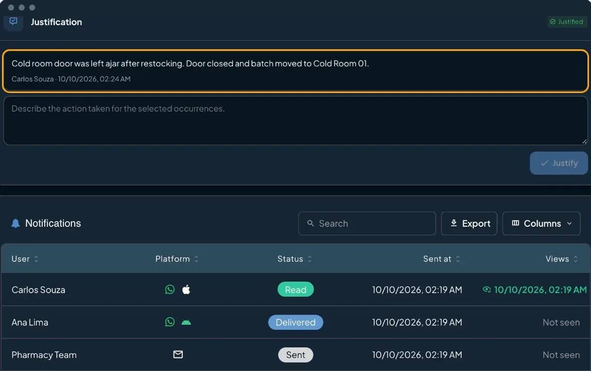The width and height of the screenshot is (591, 371).
Task: Click the Notifications bell icon
Action: point(16,223)
